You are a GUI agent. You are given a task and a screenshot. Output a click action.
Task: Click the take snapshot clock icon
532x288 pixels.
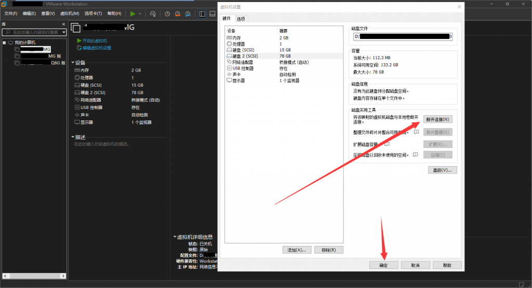coord(167,14)
